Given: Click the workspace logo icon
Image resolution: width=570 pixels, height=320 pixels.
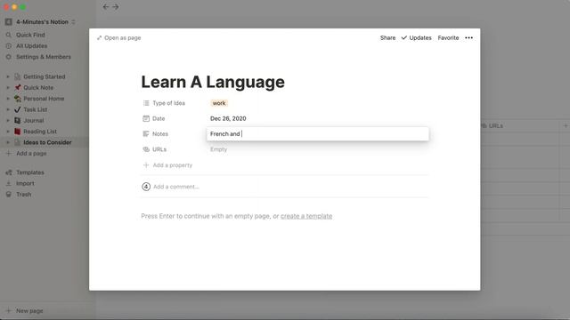Looking at the screenshot, I should (9, 21).
